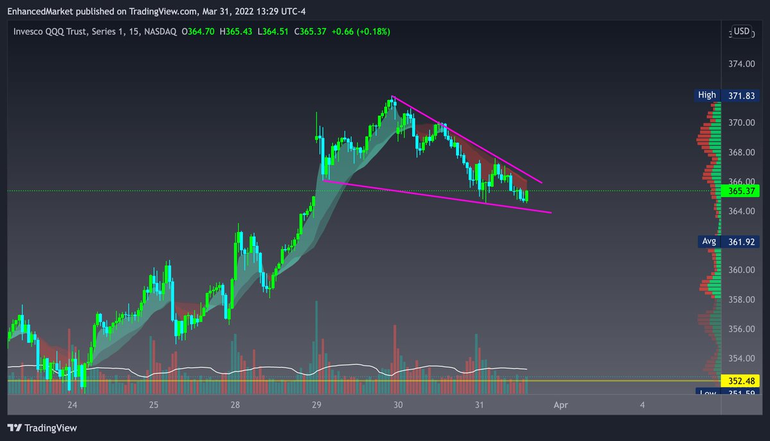Click the date label 29 on time axis
Viewport: 770px width, 441px height.
(316, 405)
